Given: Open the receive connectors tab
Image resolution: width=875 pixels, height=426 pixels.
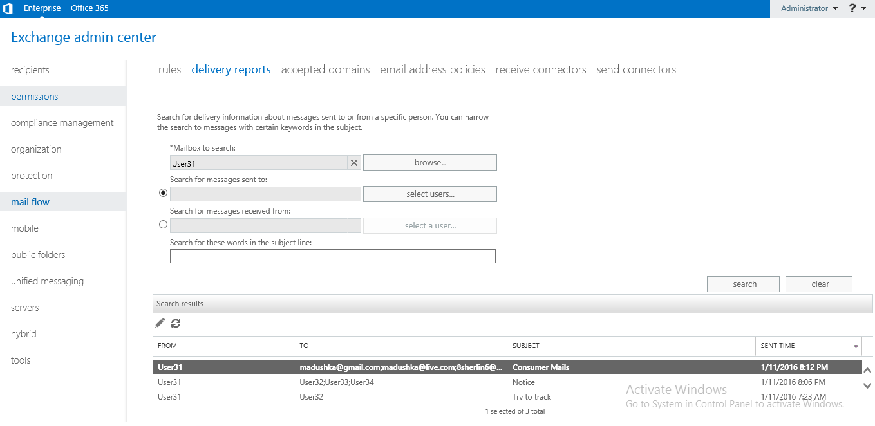Looking at the screenshot, I should 541,69.
